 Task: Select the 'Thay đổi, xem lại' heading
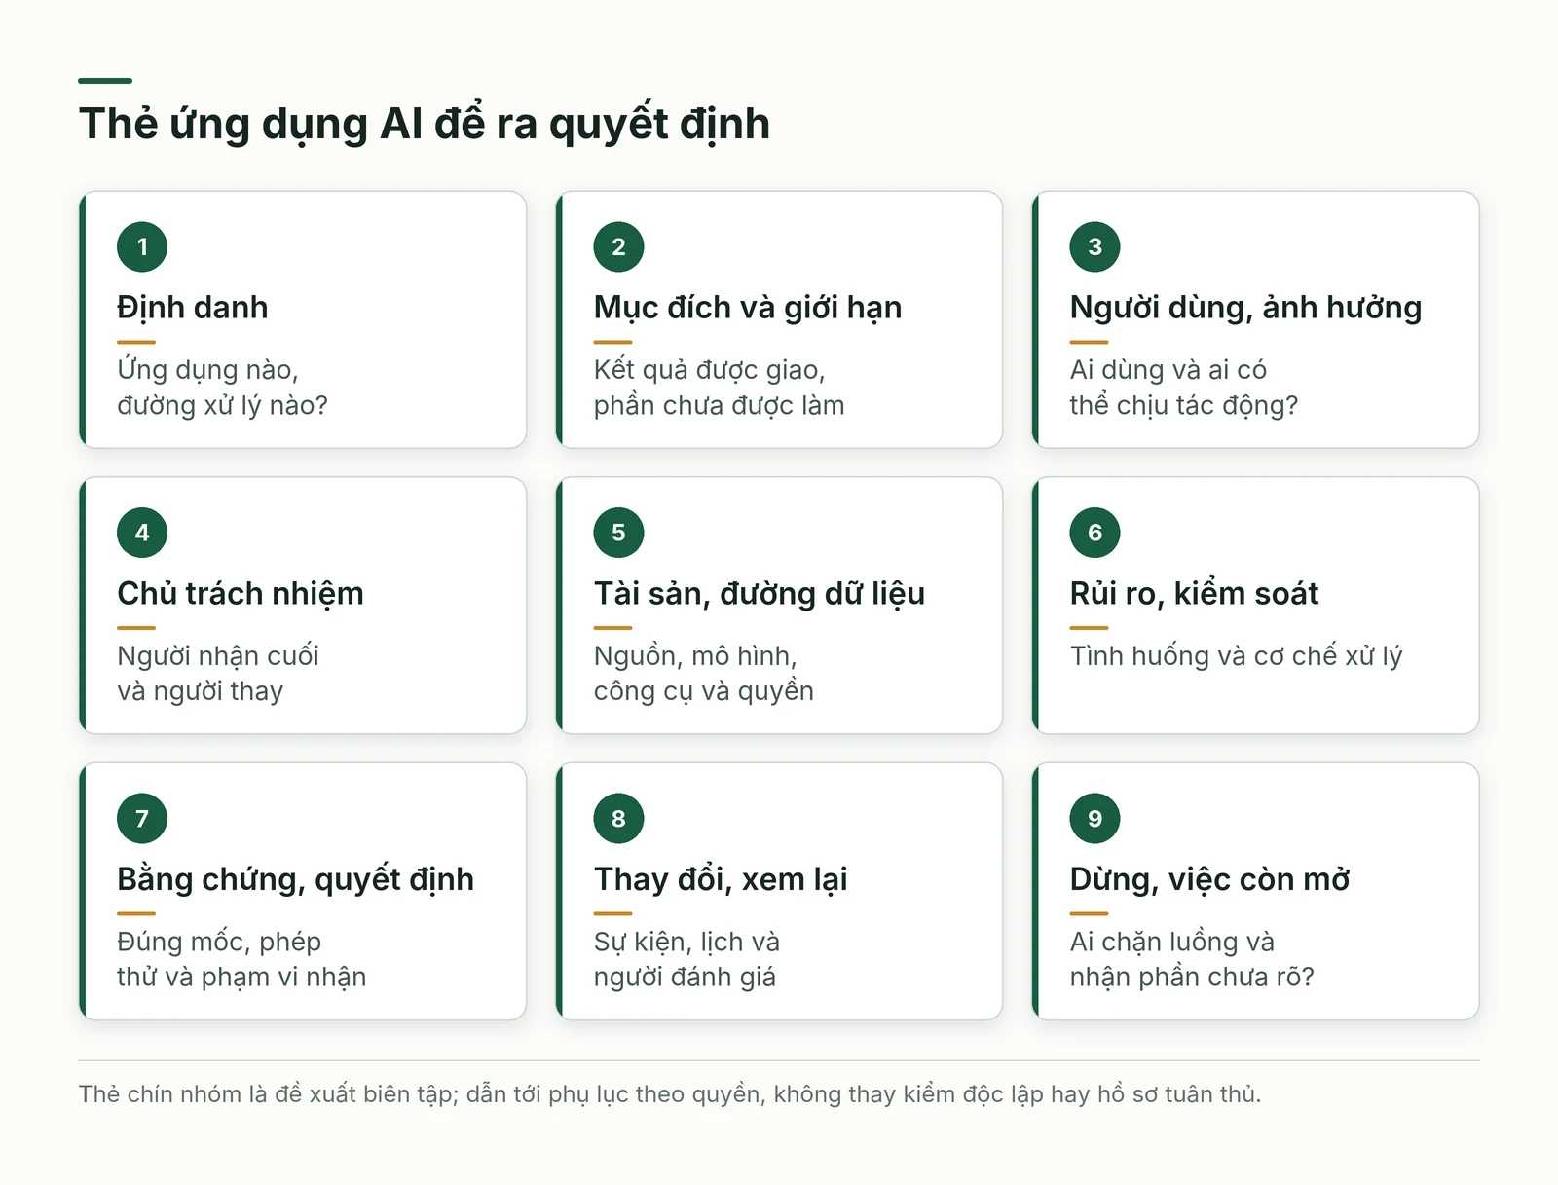(721, 879)
